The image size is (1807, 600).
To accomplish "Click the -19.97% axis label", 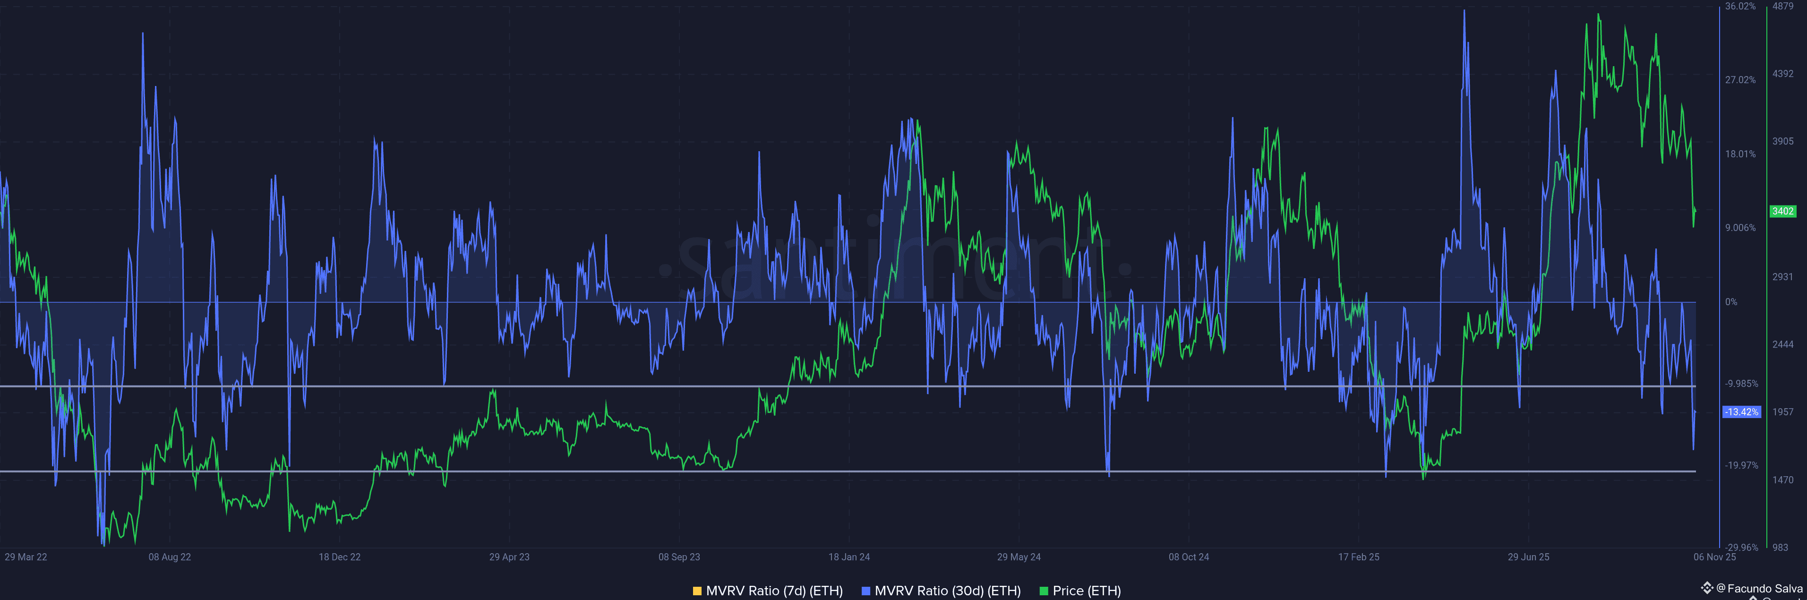I will 1741,465.
